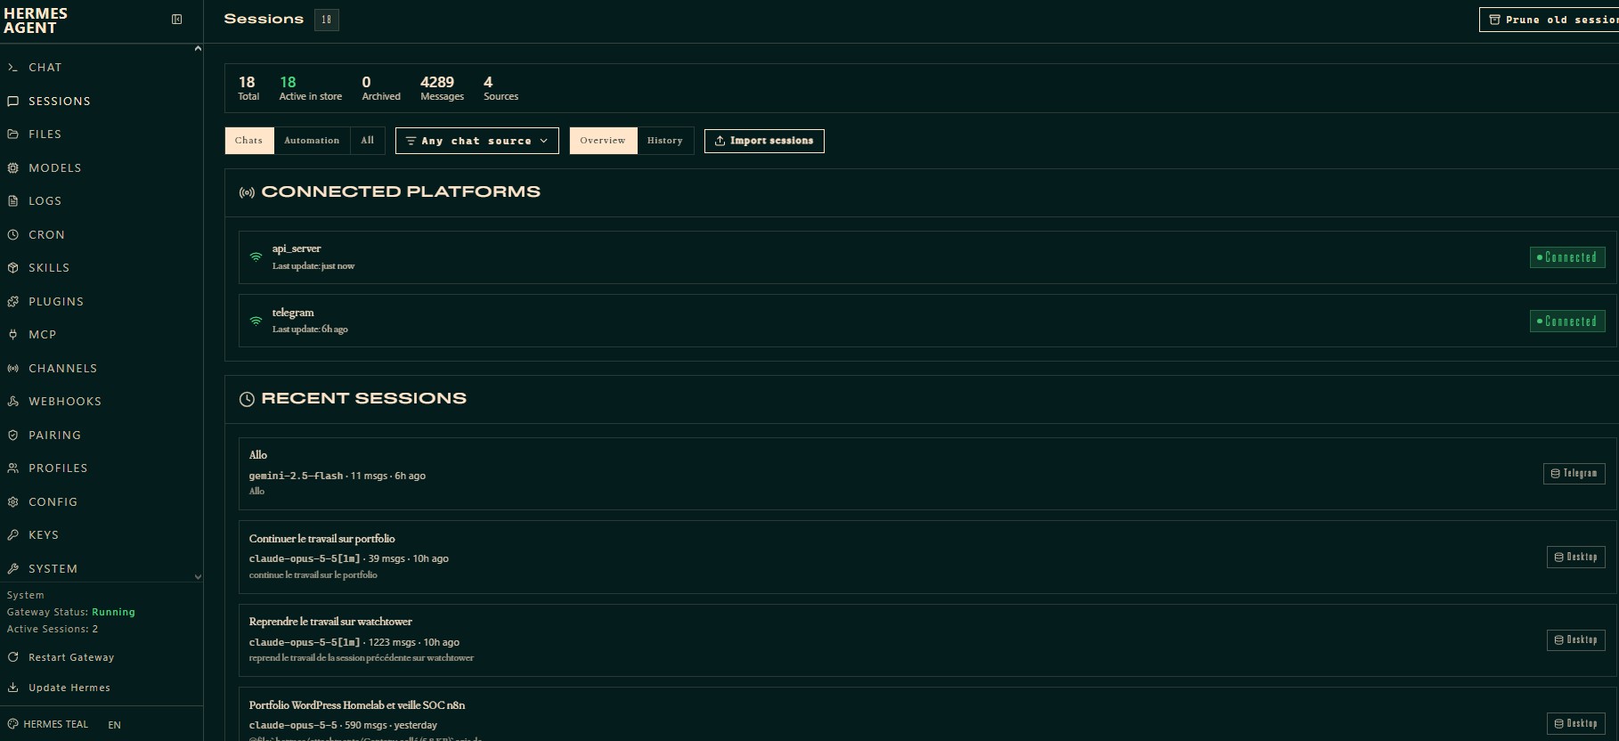Viewport: 1619px width, 741px height.
Task: Click the Skills cube icon
Action: click(13, 268)
